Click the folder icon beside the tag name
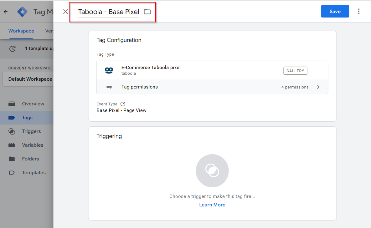The height and width of the screenshot is (228, 371). pos(147,12)
